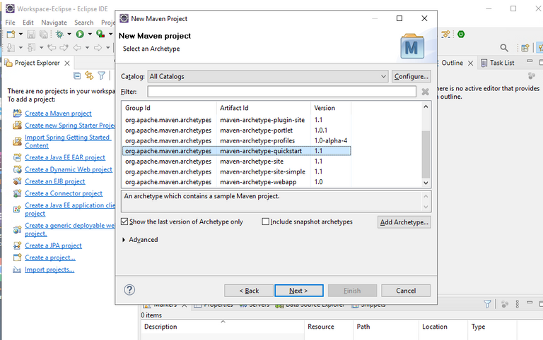The height and width of the screenshot is (340, 543).
Task: Click Create a JPA project link
Action: (x=53, y=245)
